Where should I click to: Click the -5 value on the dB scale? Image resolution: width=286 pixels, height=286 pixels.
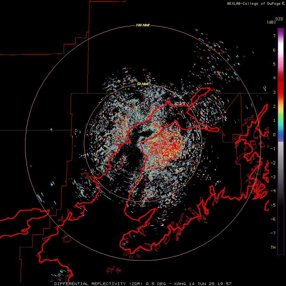273,205
